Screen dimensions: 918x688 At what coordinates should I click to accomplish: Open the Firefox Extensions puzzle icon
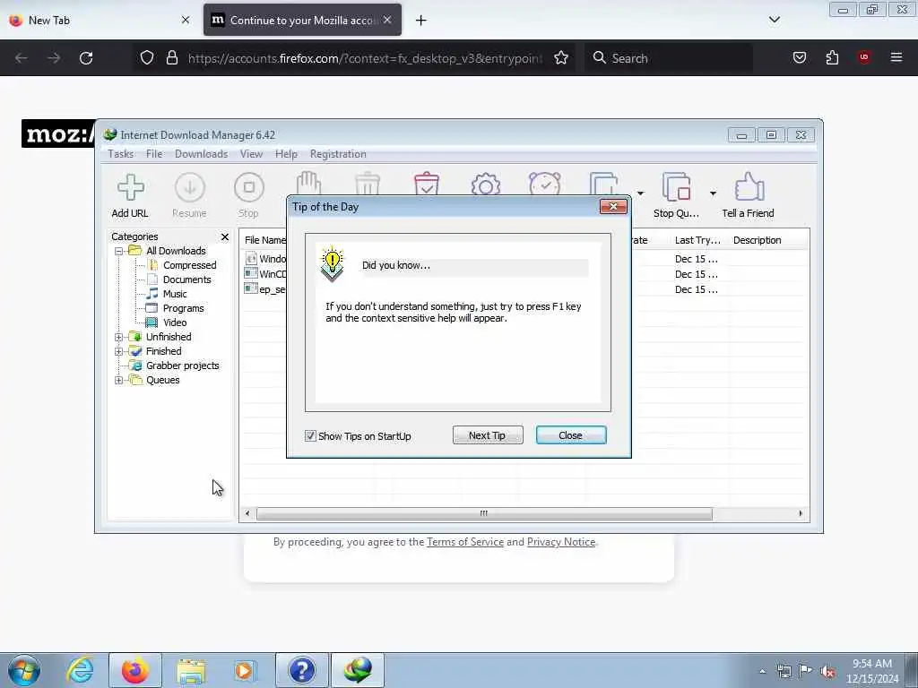(832, 57)
